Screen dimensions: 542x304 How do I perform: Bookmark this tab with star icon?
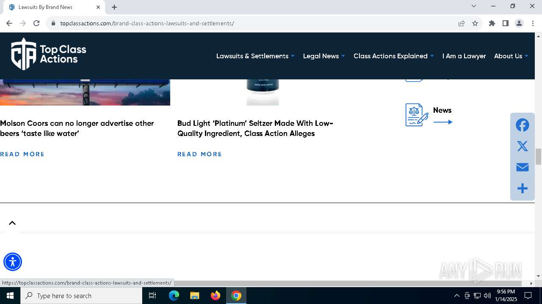click(x=475, y=23)
